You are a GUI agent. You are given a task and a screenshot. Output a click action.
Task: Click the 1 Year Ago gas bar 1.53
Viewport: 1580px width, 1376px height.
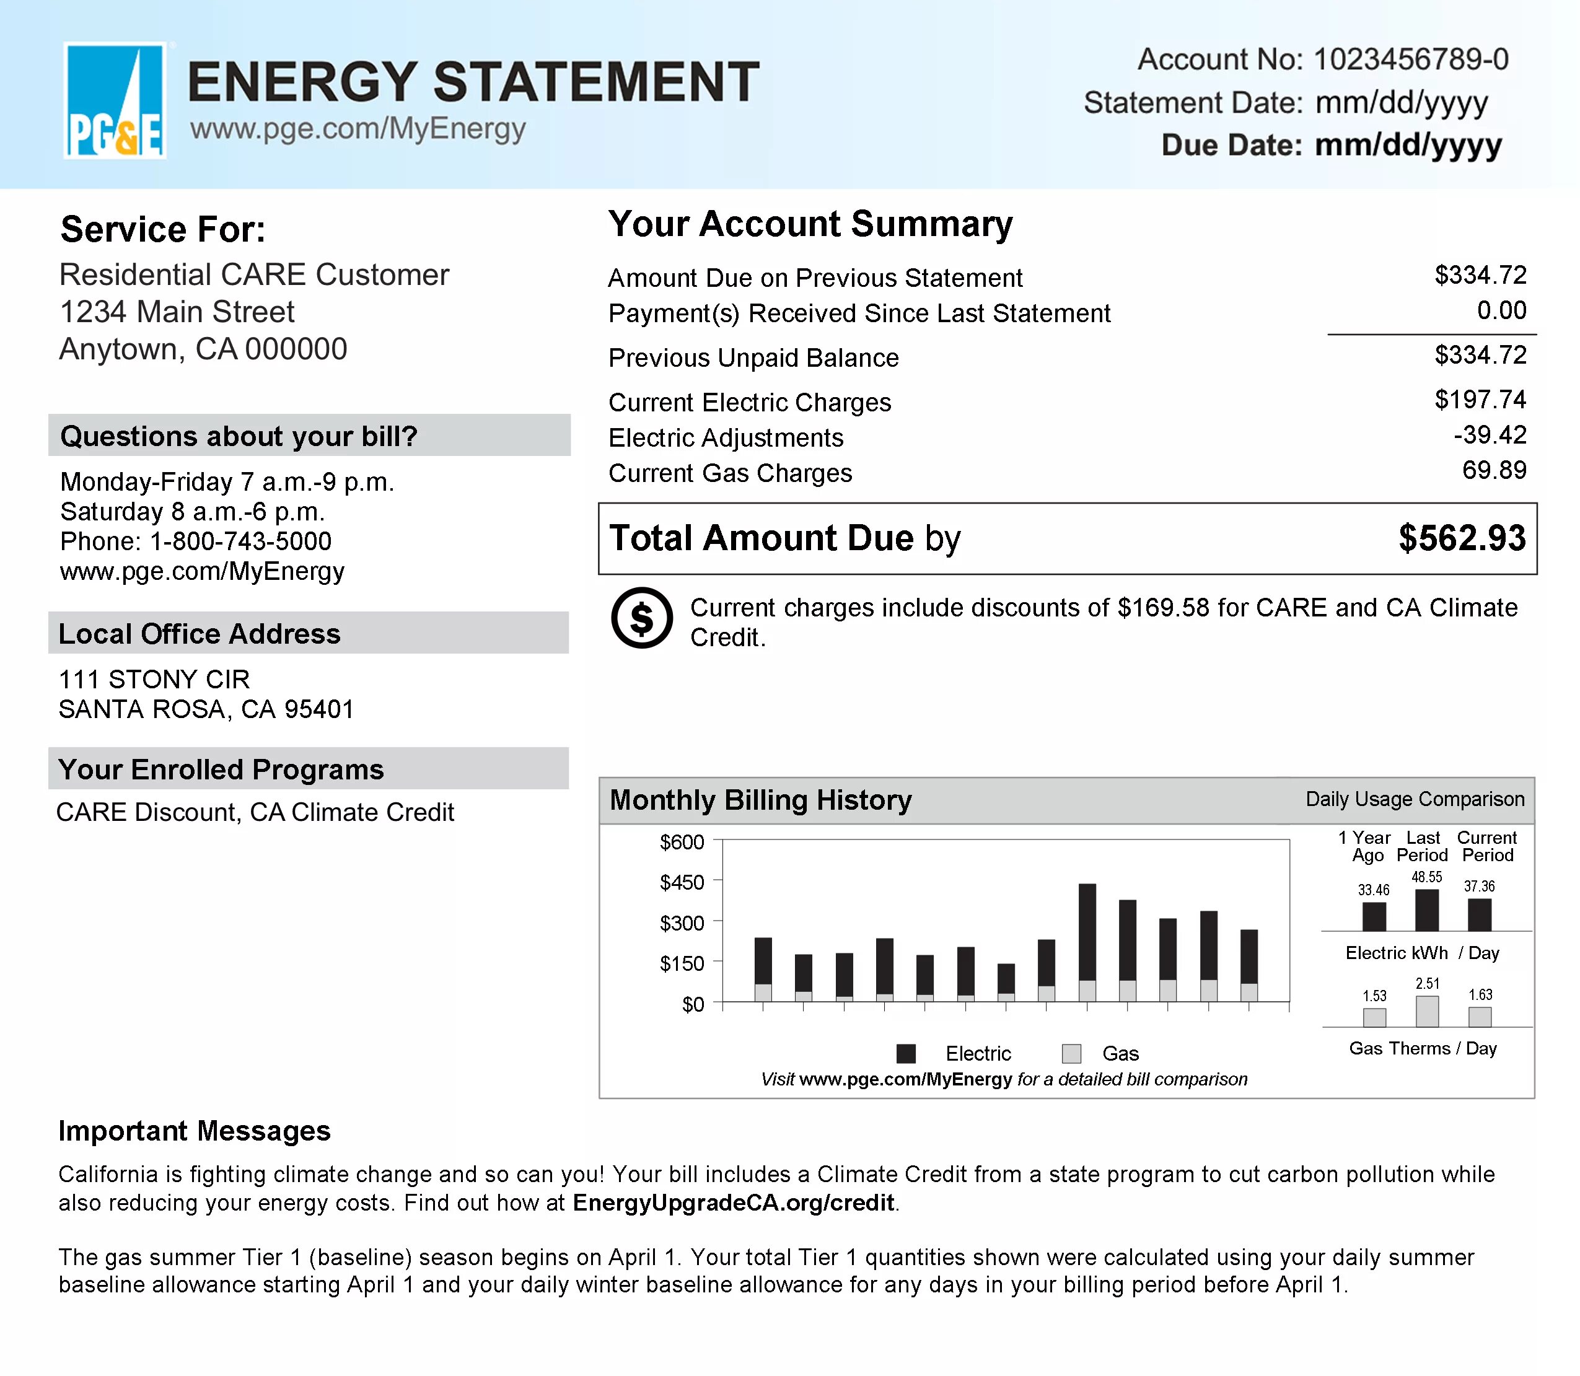[1374, 1018]
